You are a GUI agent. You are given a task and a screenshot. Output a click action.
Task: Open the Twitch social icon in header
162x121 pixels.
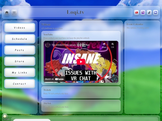pyautogui.click(x=143, y=13)
